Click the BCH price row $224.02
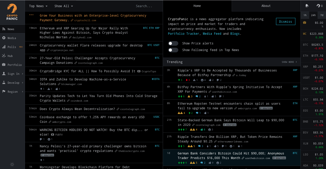Viewport: 326px width, 169px height. (313, 90)
